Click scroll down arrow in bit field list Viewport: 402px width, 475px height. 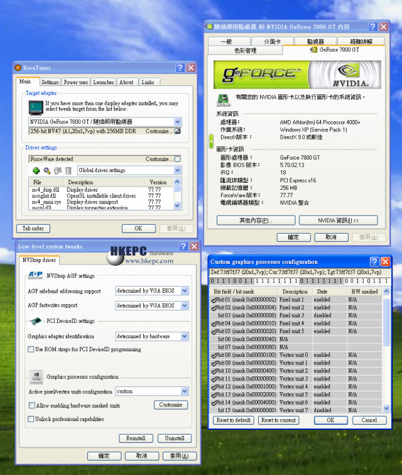[x=386, y=408]
